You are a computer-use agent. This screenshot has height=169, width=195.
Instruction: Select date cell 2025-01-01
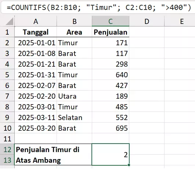point(36,43)
